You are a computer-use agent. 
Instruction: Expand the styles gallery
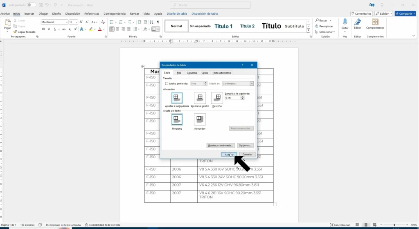tap(309, 31)
